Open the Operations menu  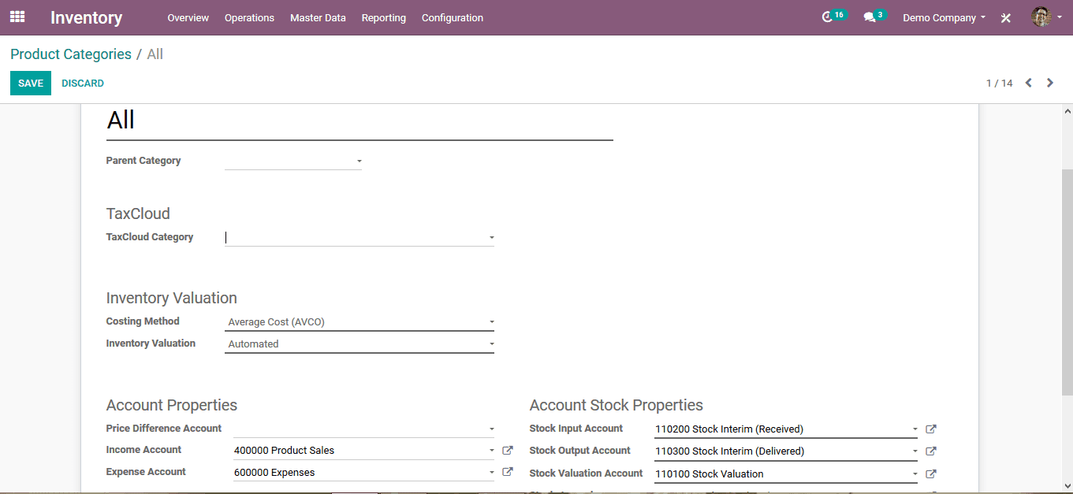pos(249,17)
